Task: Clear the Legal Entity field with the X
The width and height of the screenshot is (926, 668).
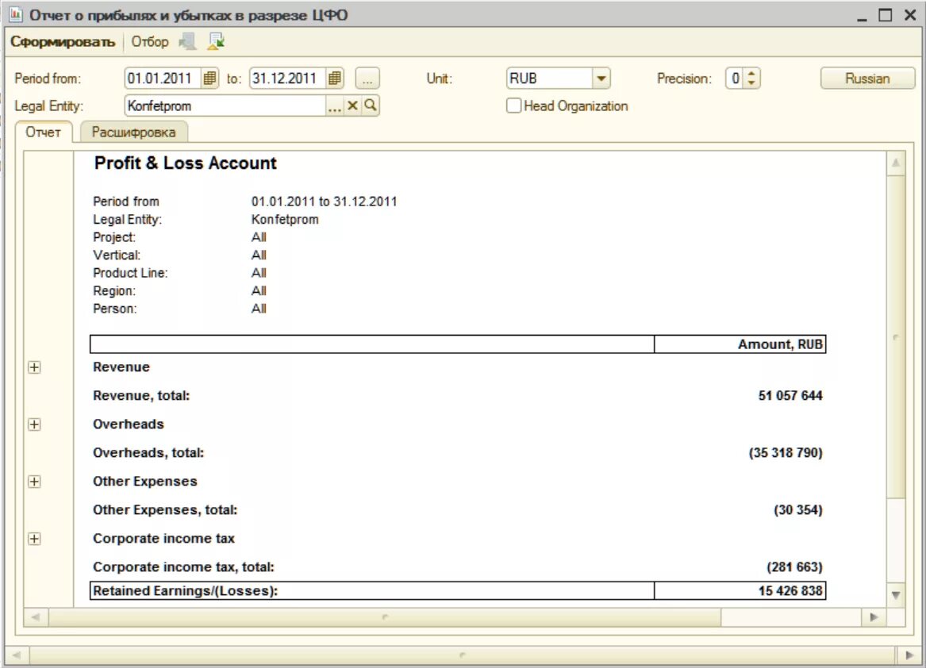Action: (x=352, y=106)
